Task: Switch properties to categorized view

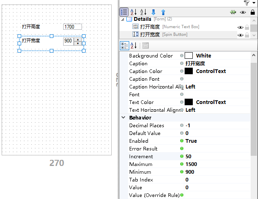Action: click(x=124, y=46)
